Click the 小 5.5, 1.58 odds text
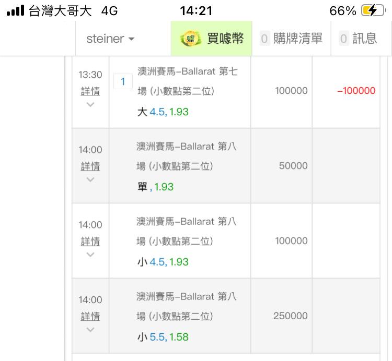This screenshot has width=392, height=361. 163,337
